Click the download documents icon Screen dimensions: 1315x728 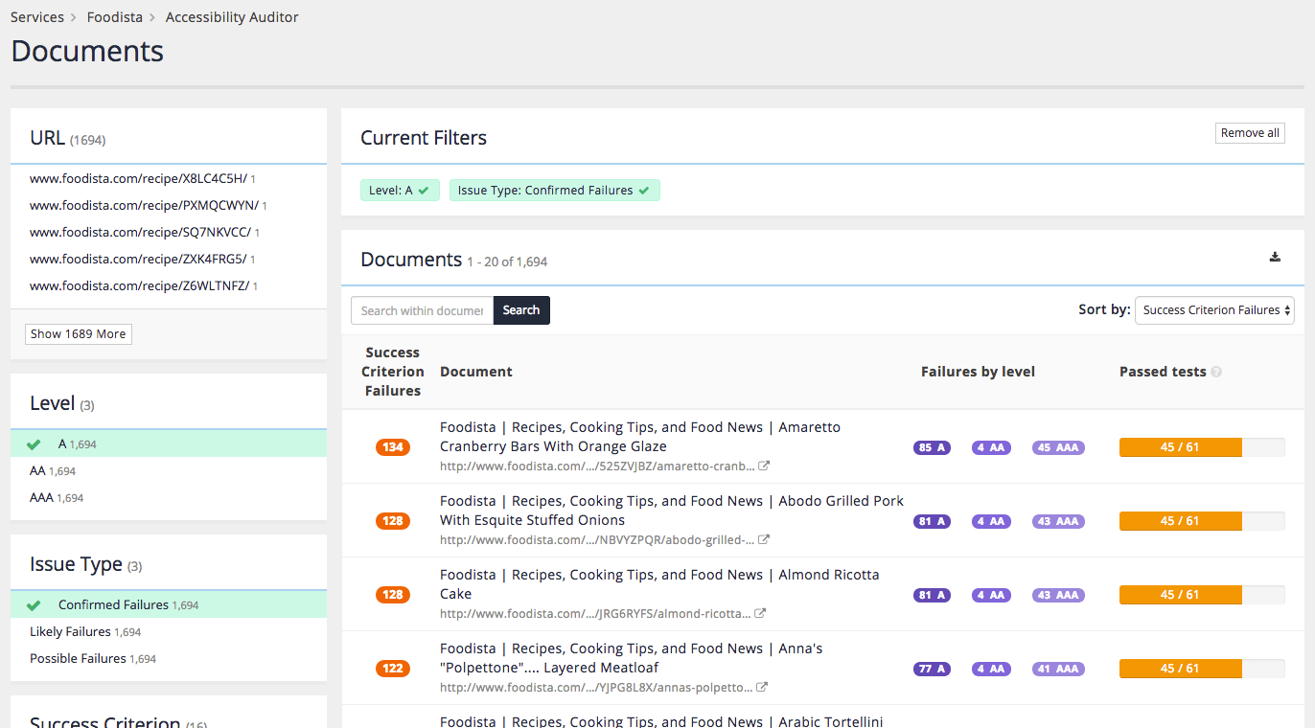pyautogui.click(x=1275, y=257)
